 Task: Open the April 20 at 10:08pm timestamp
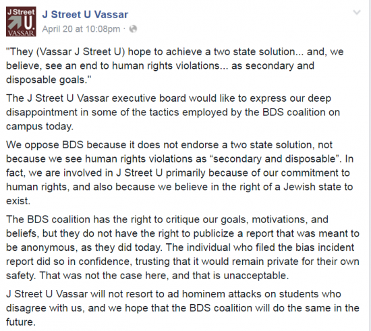81,29
